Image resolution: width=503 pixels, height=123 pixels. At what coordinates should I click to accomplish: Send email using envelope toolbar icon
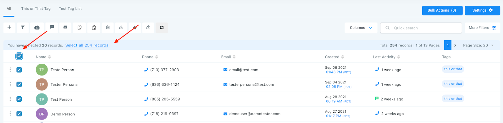coord(65,27)
